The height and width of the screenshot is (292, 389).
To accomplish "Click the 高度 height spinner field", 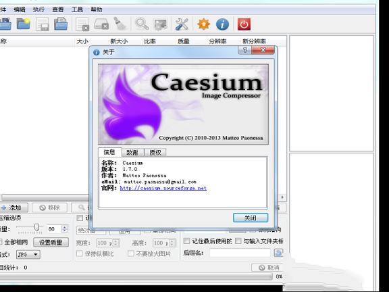I will point(164,243).
